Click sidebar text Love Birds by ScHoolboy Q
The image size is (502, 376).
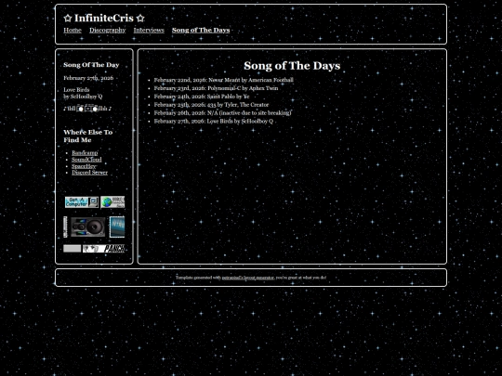83,93
